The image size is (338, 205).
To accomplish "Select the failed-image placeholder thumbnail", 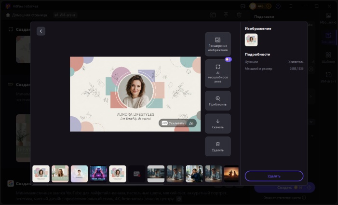I will (x=136, y=174).
